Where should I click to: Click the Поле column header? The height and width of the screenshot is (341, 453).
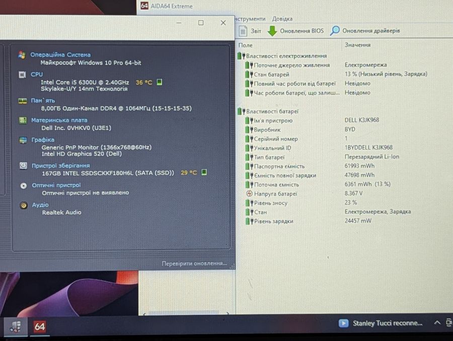click(x=245, y=45)
